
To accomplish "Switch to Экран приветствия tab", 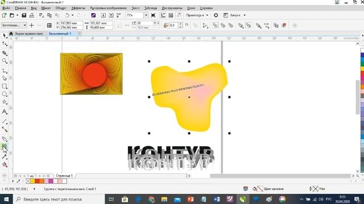I will [x=28, y=34].
